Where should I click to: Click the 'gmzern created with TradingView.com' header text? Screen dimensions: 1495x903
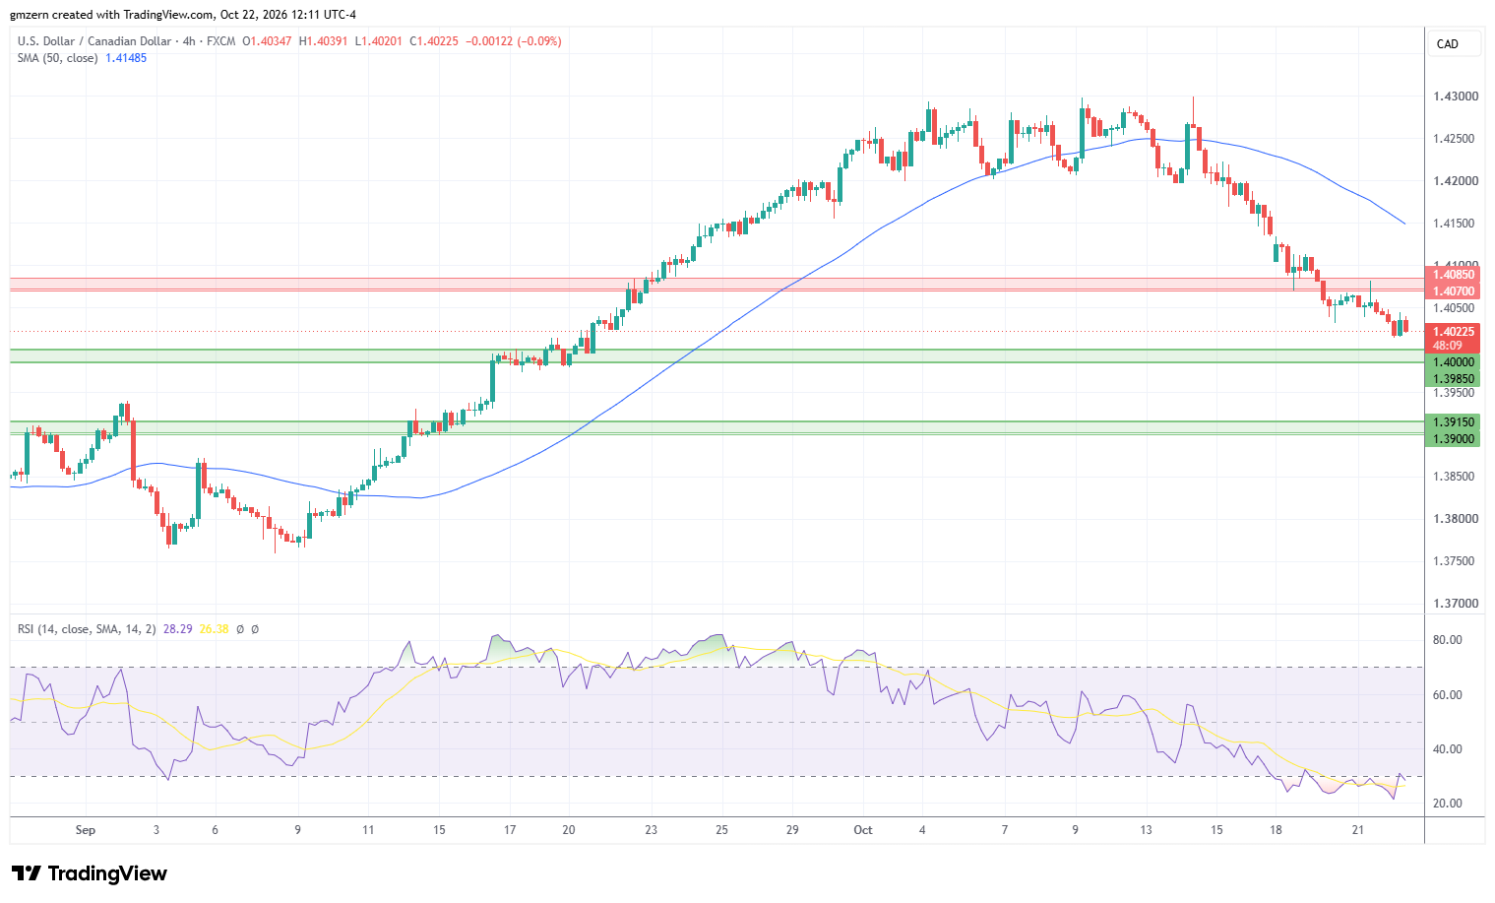[111, 15]
